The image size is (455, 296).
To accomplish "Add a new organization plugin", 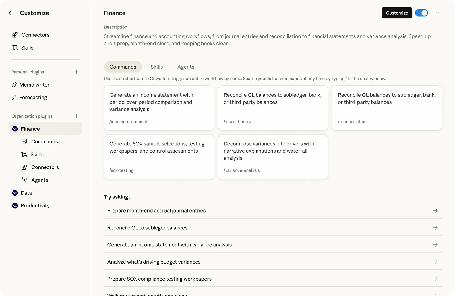I will pos(77,116).
